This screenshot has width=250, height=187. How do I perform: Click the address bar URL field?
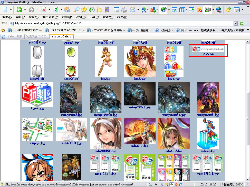tap(122, 23)
